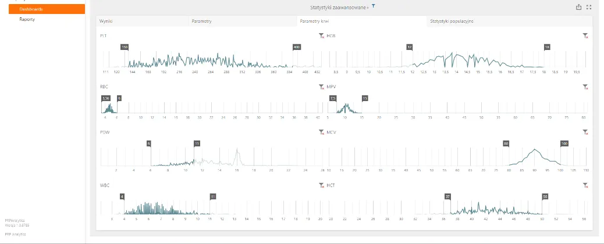Screen dimensions: 604x244
Task: Clear the MCV chart filter
Action: tap(585, 132)
